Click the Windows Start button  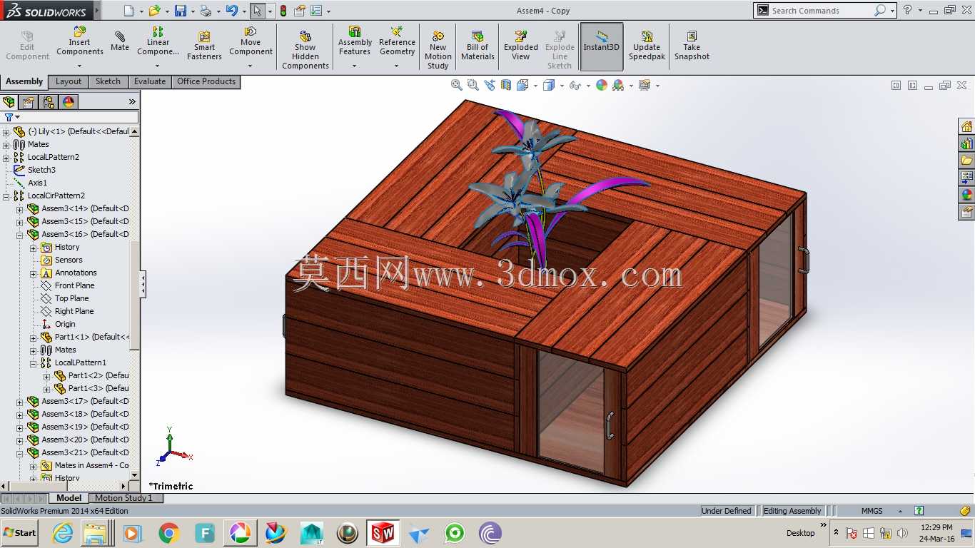(x=20, y=533)
